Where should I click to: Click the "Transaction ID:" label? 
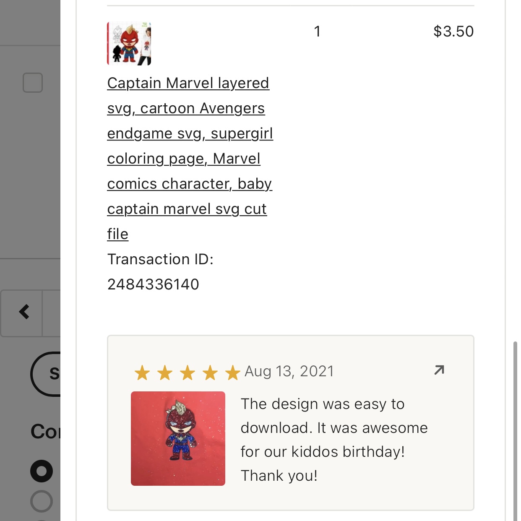(160, 259)
